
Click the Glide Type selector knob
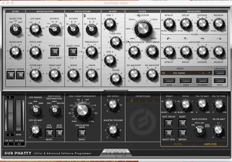15,29
